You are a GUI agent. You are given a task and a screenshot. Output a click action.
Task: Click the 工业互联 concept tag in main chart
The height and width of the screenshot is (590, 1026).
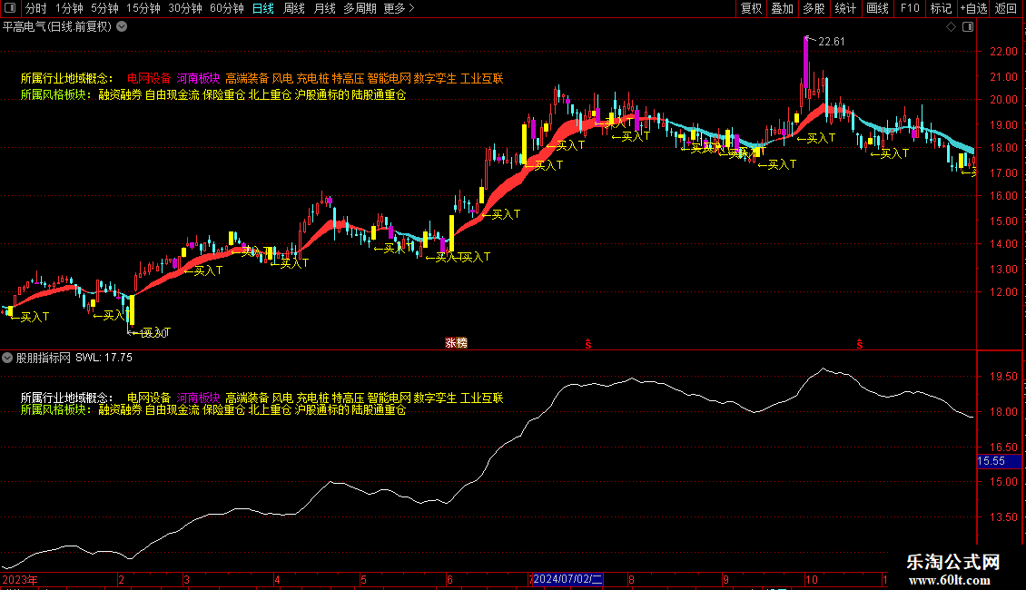[x=481, y=78]
